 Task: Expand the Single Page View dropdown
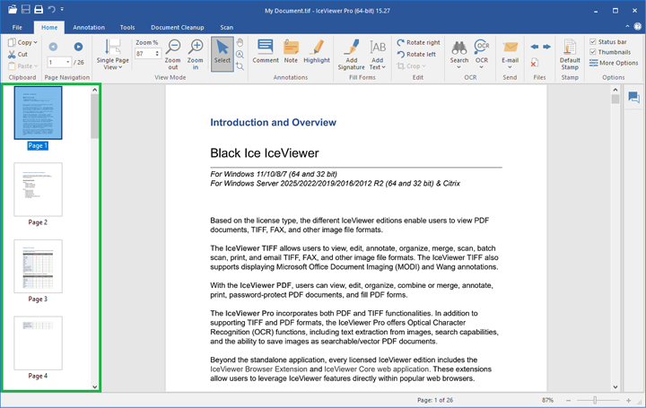coord(112,55)
